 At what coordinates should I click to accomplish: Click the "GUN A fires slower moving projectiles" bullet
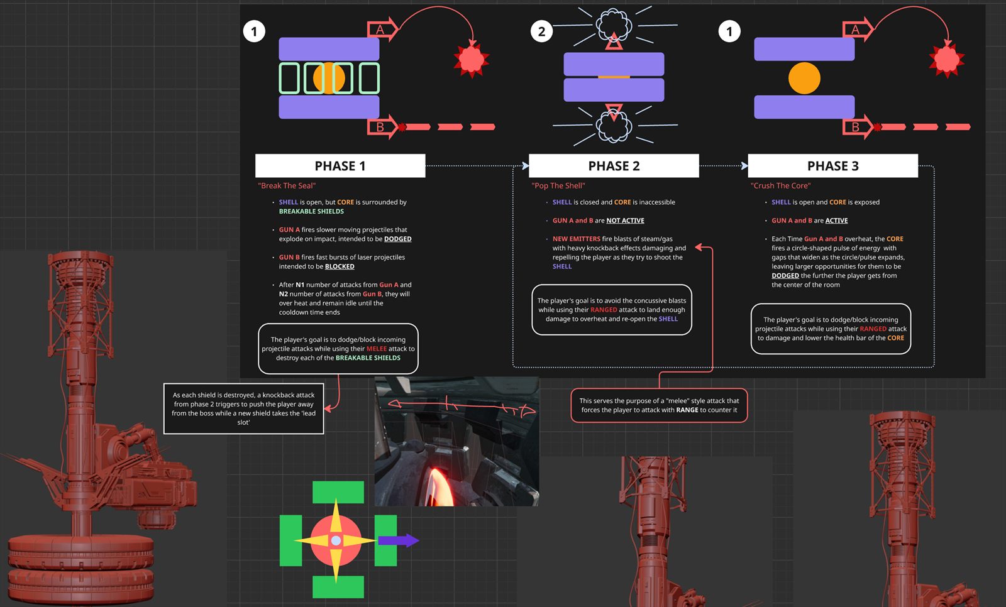pyautogui.click(x=345, y=234)
